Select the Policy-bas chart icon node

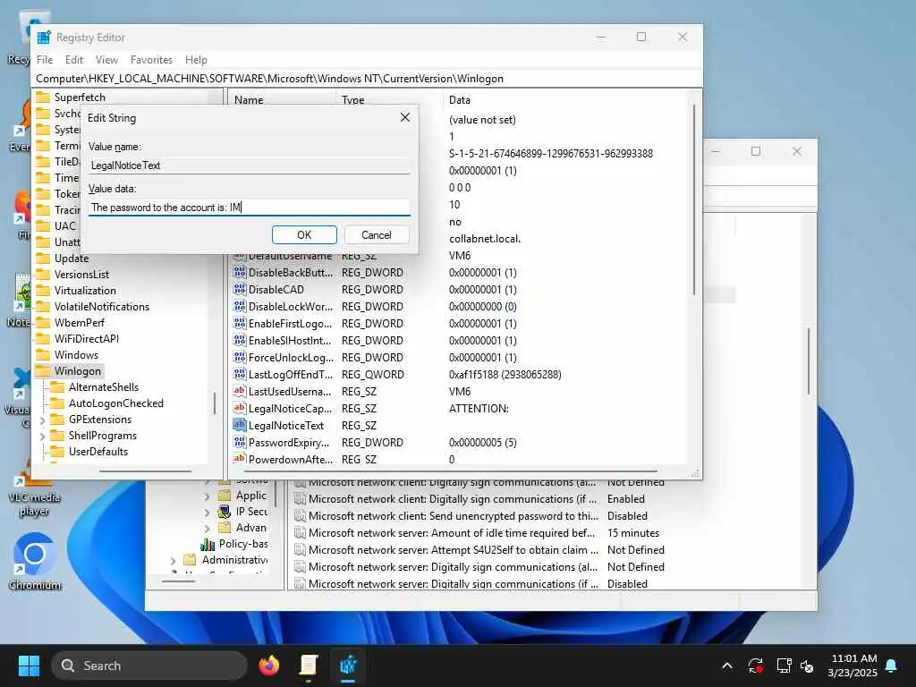[x=208, y=545]
